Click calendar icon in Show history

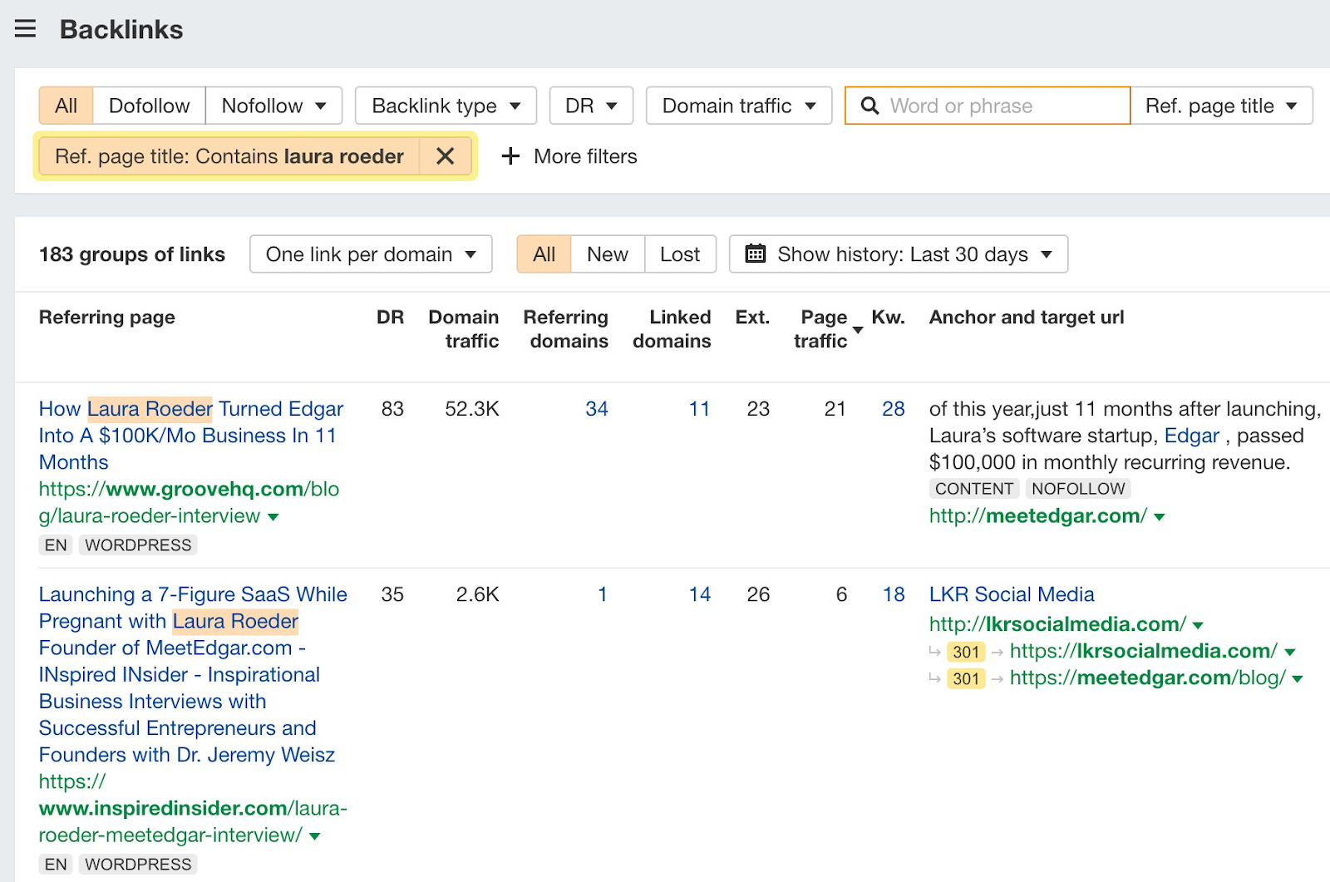[x=755, y=254]
